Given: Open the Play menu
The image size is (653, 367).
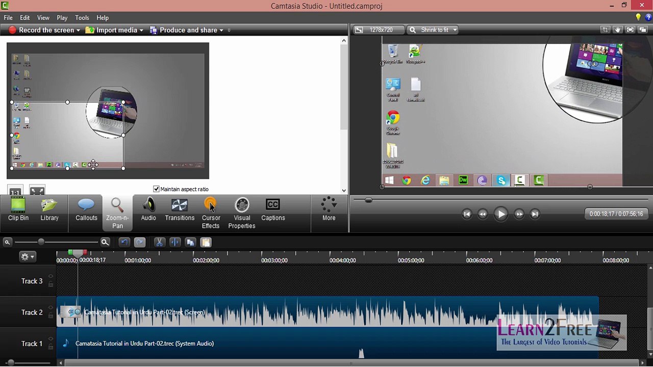Looking at the screenshot, I should coord(62,18).
